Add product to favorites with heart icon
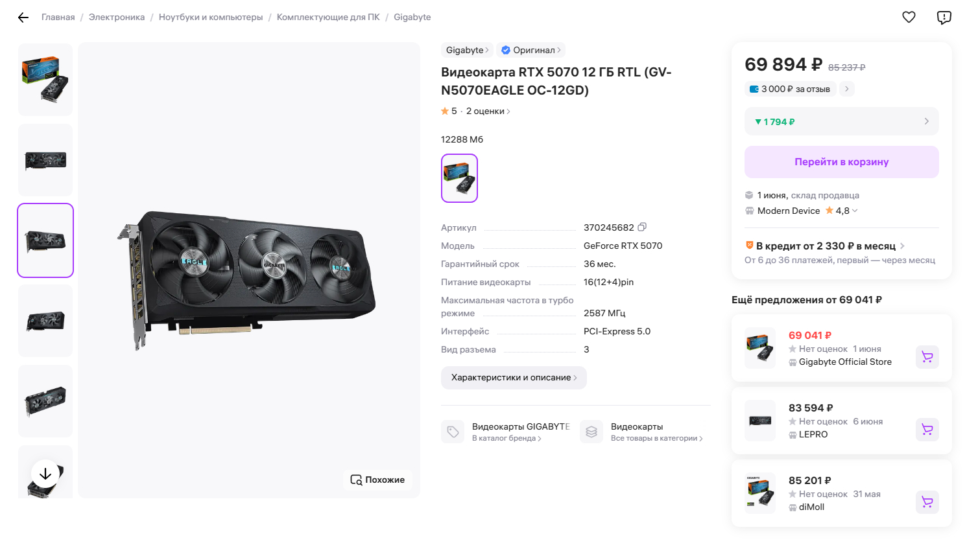This screenshot has height=556, width=978. coord(909,17)
